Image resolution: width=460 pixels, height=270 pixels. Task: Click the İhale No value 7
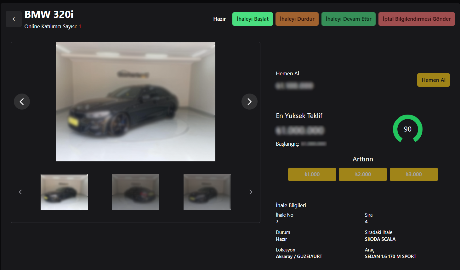tap(277, 222)
